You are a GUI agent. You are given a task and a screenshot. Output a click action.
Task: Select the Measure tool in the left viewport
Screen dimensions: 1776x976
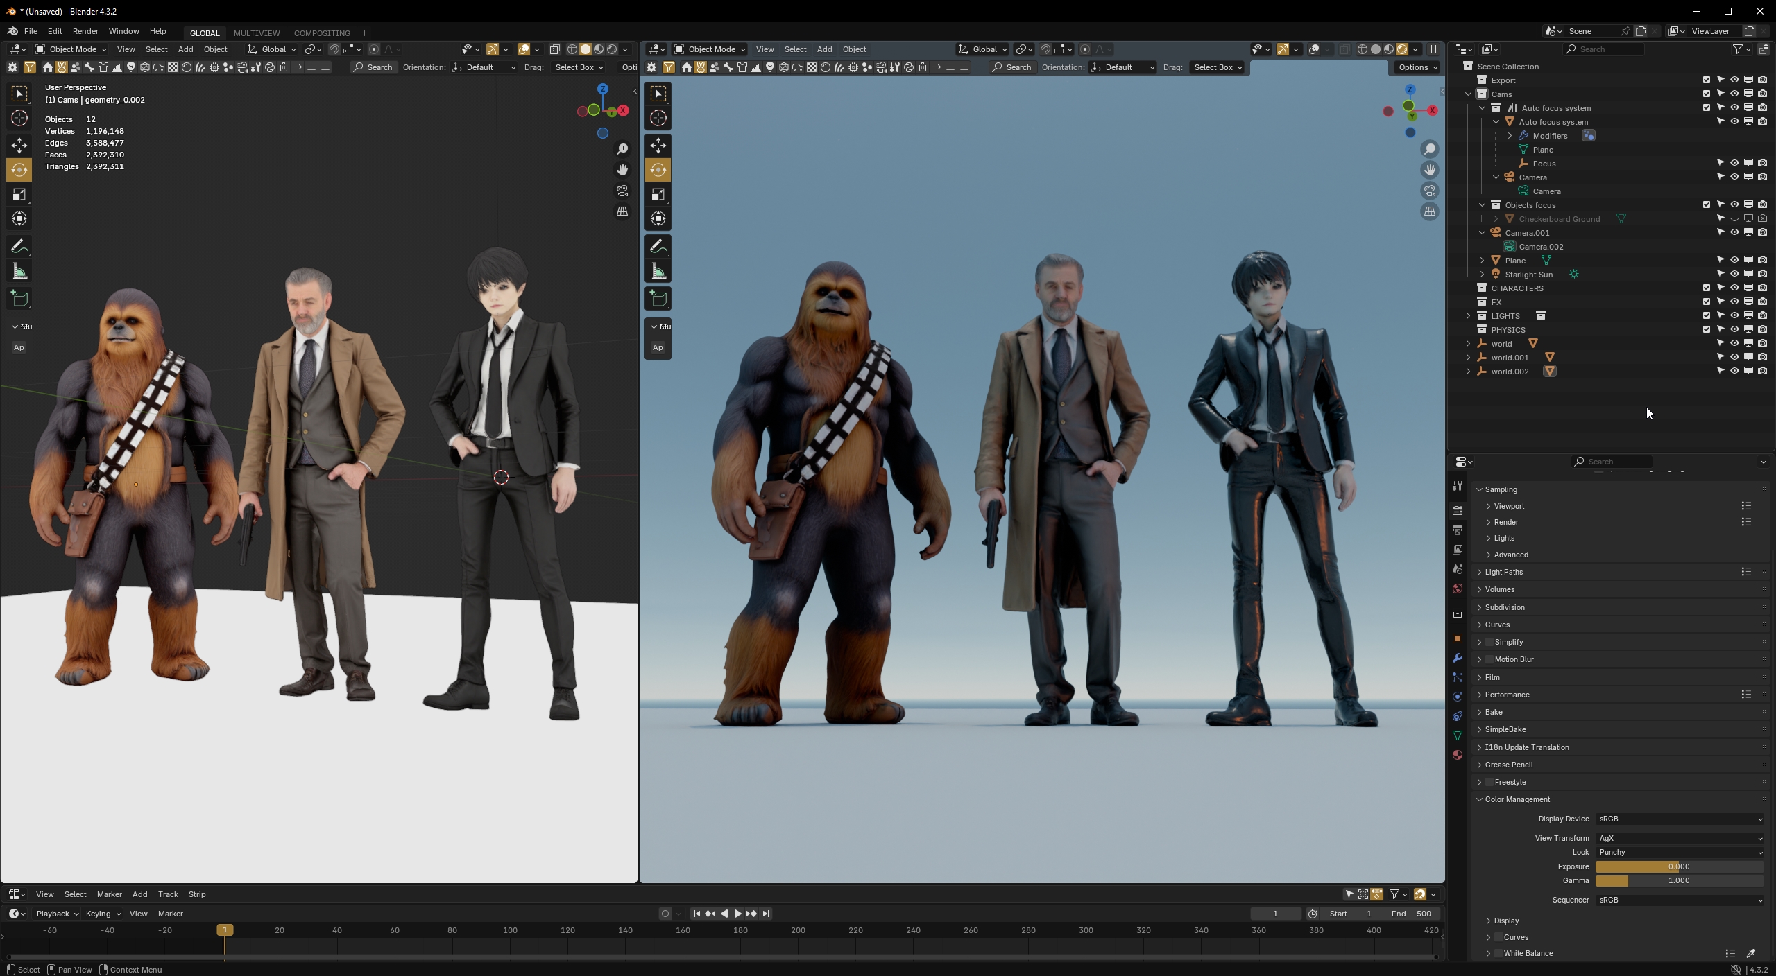click(x=19, y=272)
